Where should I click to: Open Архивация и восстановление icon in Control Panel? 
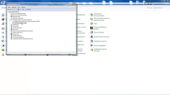click(x=92, y=15)
